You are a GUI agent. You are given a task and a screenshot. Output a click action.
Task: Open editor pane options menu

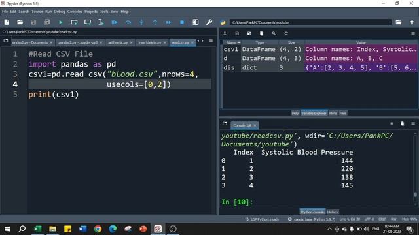(211, 40)
